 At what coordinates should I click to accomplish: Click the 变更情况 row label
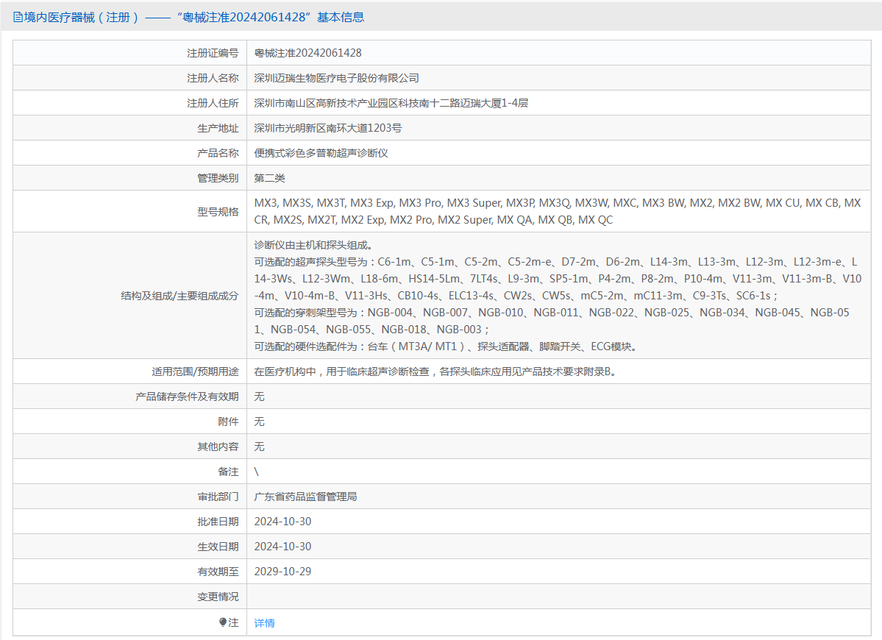218,597
